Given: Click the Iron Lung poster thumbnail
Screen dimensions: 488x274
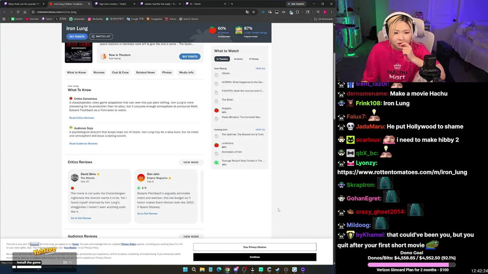Looking at the screenshot, I should click(x=79, y=53).
